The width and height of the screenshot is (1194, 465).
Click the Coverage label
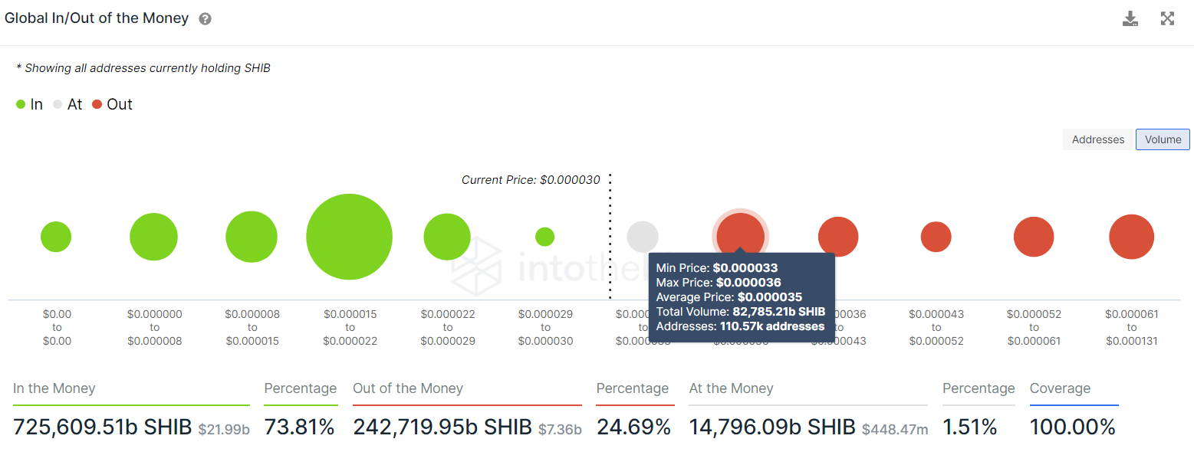click(1060, 388)
